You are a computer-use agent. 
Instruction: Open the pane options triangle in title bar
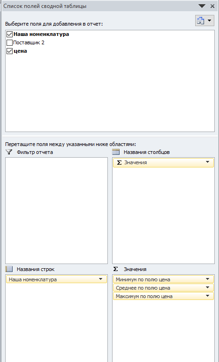(202, 6)
